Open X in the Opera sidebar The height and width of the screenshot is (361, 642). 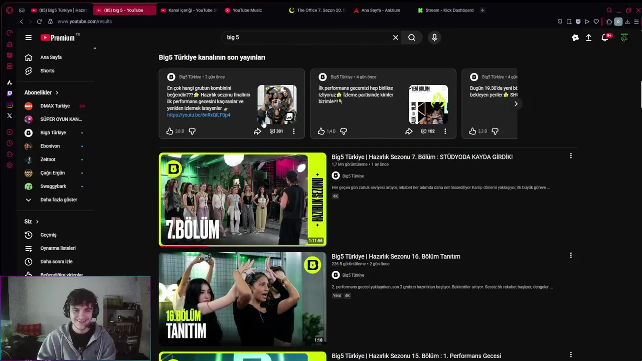[10, 116]
